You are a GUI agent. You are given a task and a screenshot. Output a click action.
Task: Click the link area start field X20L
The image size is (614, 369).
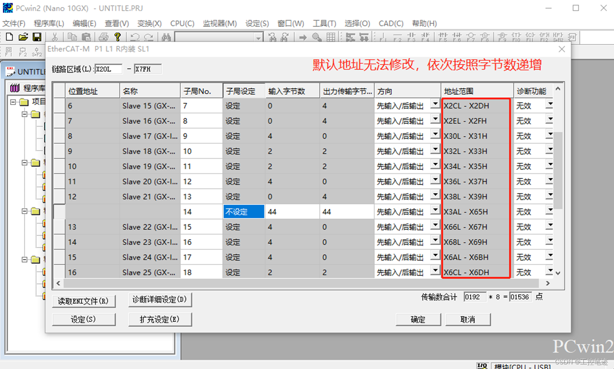click(x=108, y=69)
